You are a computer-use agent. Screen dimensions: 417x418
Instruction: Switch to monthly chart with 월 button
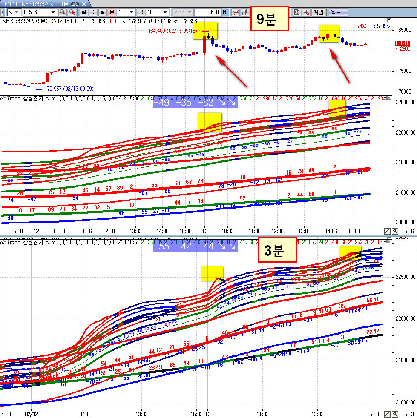pyautogui.click(x=103, y=12)
